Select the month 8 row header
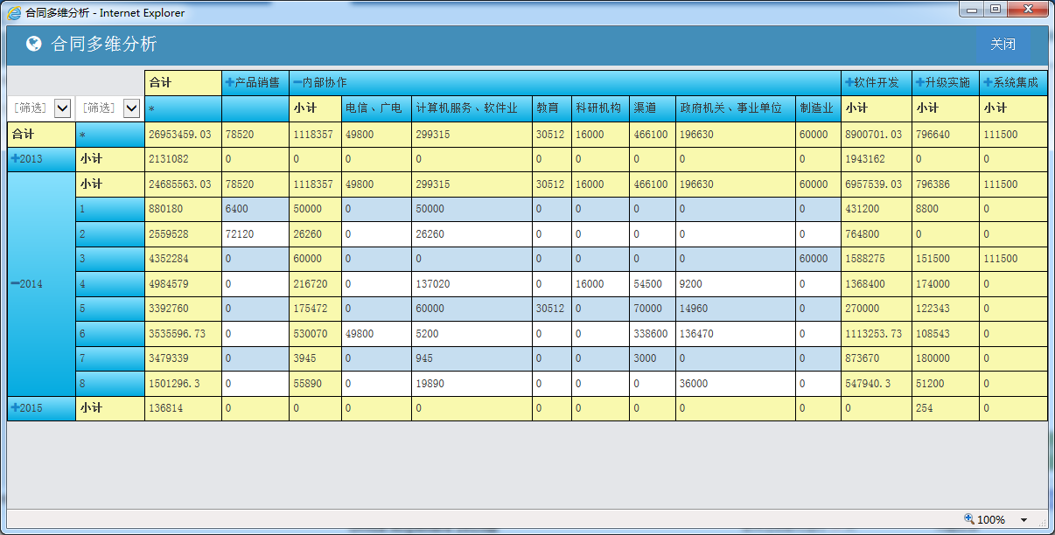Screen dimensions: 1055x535 point(110,383)
